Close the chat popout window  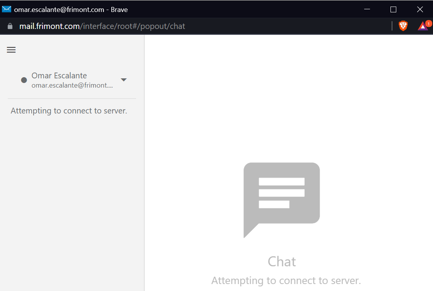[420, 9]
